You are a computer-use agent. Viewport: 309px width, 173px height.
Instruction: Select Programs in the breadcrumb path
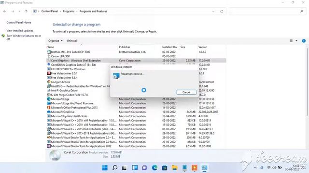69,11
